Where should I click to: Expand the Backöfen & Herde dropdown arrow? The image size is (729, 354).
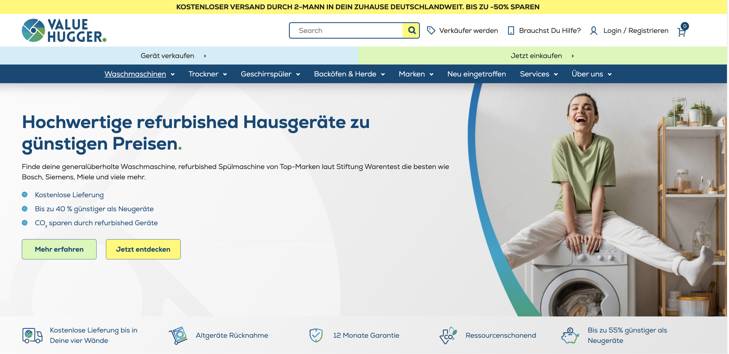(x=383, y=75)
